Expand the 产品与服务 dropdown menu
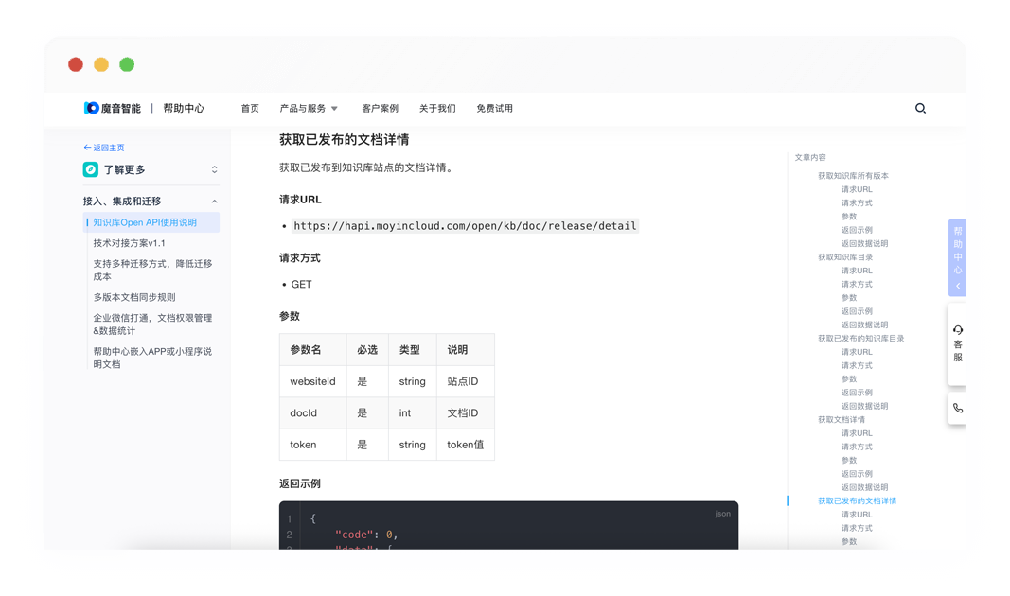Viewport: 1010px width, 596px height. point(309,109)
